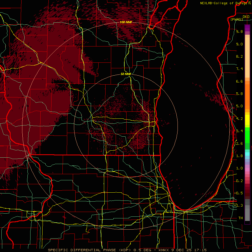
Task: Click the TH threshold label on the scale
Action: point(241,218)
